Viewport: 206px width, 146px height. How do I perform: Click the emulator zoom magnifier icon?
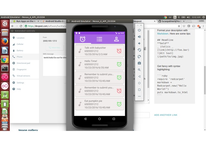[x=139, y=70]
